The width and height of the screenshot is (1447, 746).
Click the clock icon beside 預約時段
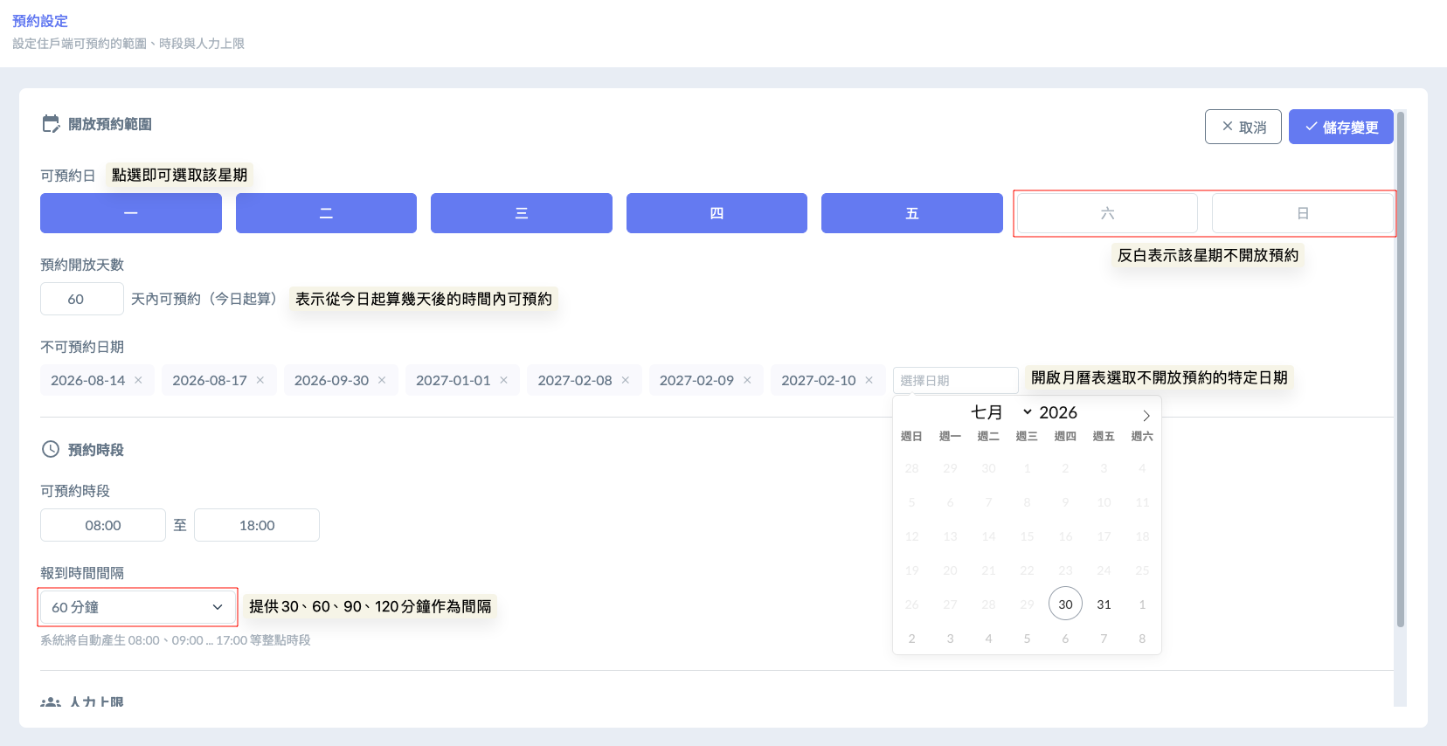51,449
